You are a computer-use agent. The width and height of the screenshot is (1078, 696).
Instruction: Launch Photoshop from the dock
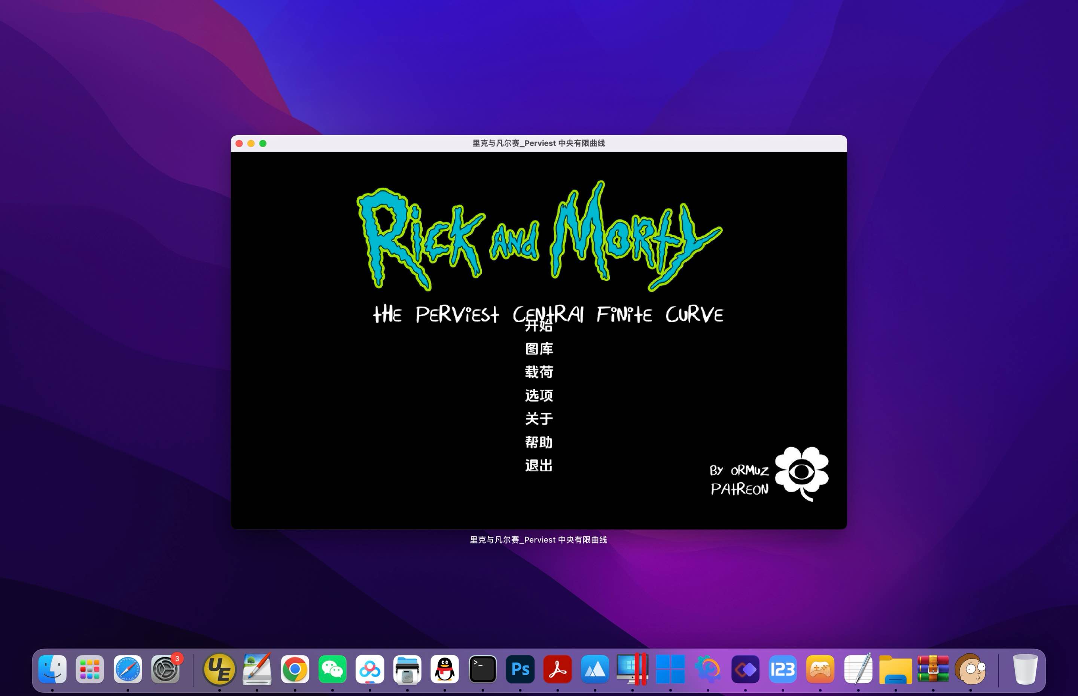520,669
